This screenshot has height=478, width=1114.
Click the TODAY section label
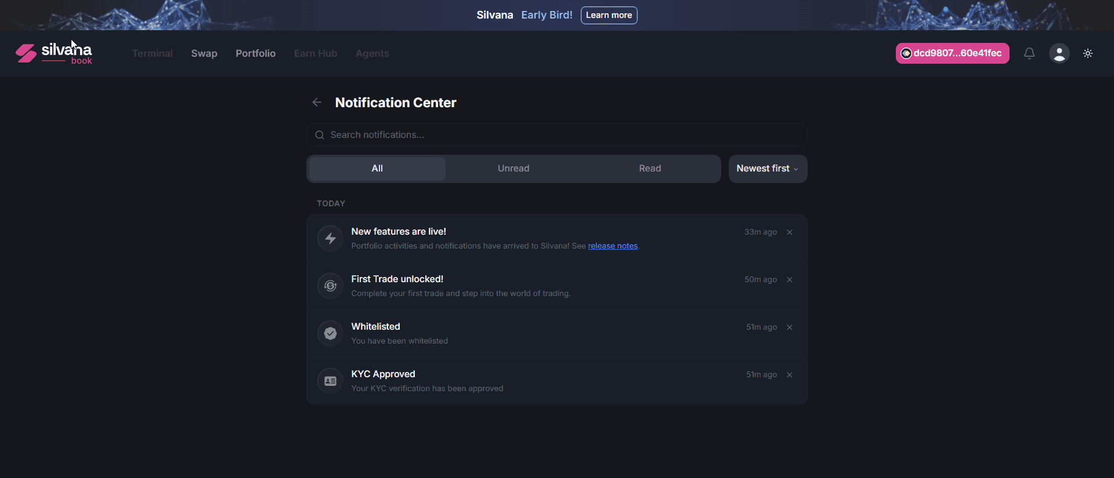(x=331, y=203)
